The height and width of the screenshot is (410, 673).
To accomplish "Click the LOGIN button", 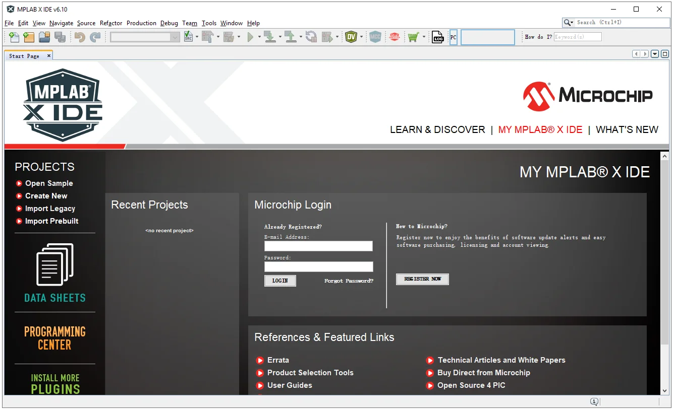I will pyautogui.click(x=280, y=281).
